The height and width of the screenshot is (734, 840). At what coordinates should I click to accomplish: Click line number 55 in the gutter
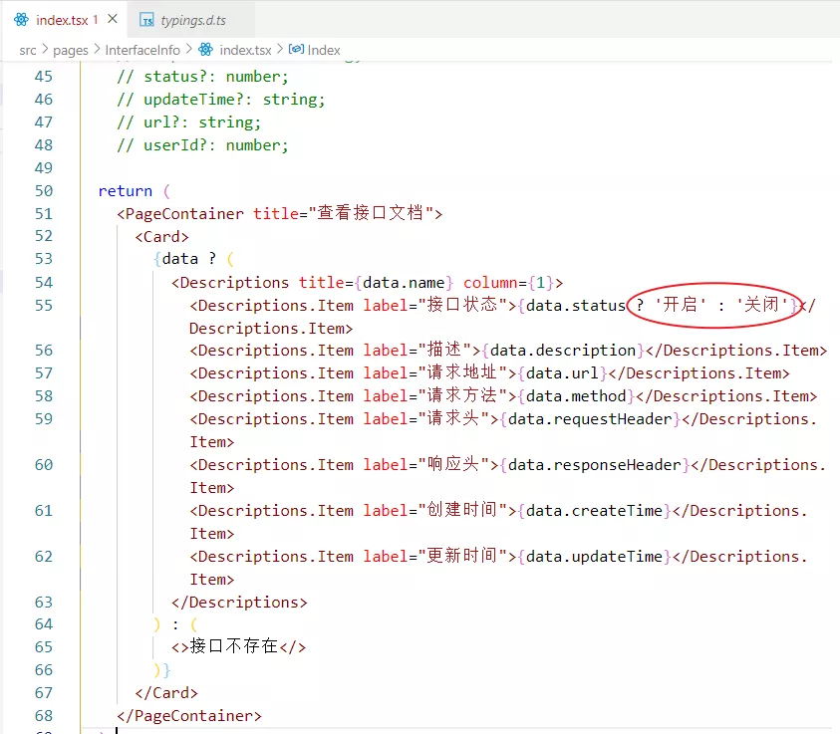pos(44,306)
